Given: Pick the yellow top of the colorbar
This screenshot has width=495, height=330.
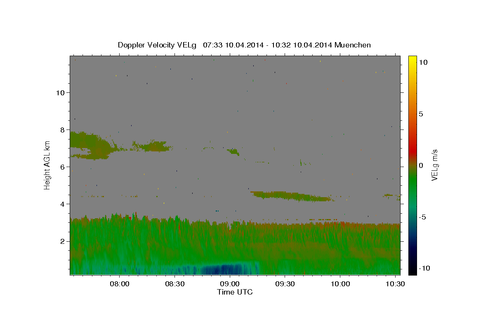Looking at the screenshot, I should tap(412, 58).
